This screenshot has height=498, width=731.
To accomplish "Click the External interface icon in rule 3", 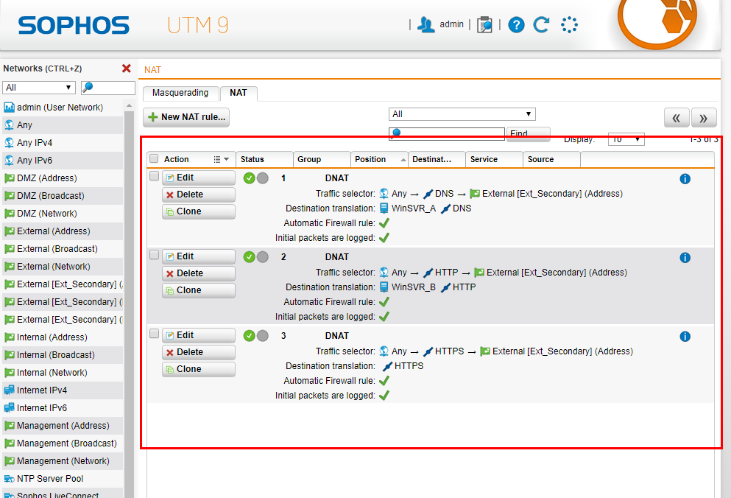I will [485, 351].
